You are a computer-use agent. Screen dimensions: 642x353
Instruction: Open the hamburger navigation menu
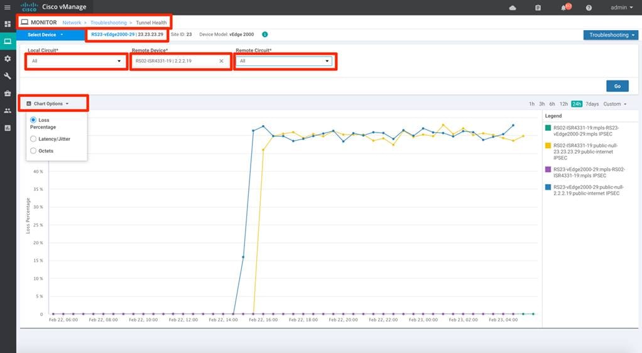click(x=8, y=8)
